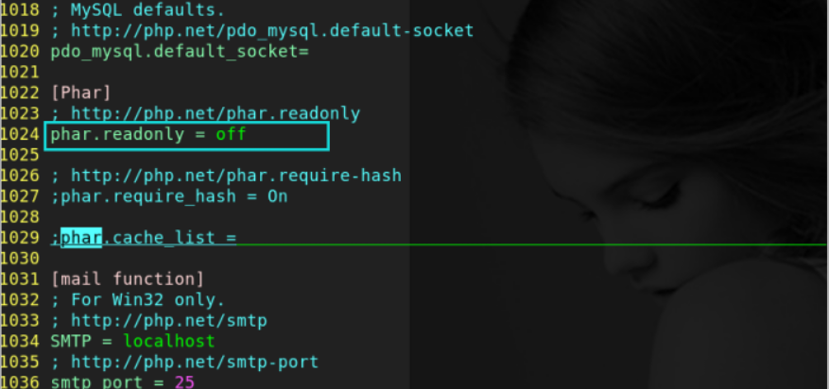Click the php.net/pdo_mysql.default-socket URL
This screenshot has height=389, width=829.
[x=272, y=31]
